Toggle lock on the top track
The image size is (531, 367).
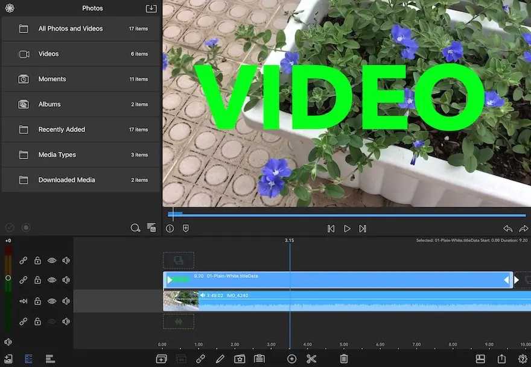[37, 260]
